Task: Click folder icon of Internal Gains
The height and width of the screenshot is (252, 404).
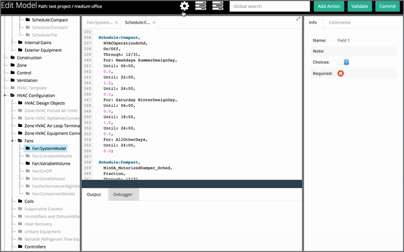Action: click(20, 42)
